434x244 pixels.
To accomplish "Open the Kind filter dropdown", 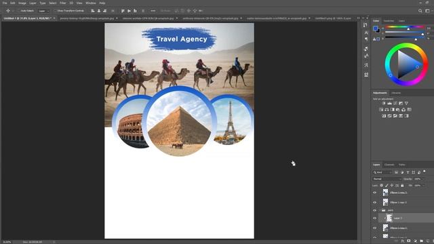I will (x=382, y=172).
